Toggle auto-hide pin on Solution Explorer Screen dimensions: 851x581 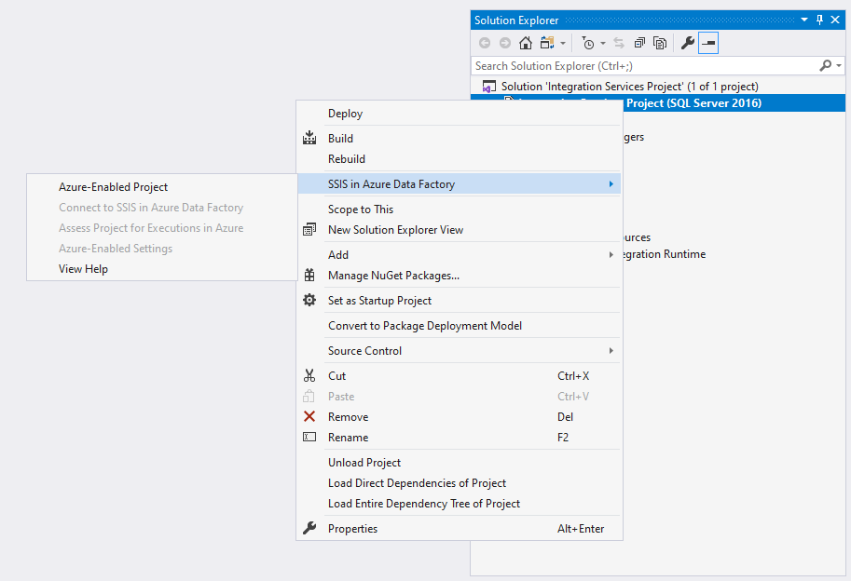(819, 20)
